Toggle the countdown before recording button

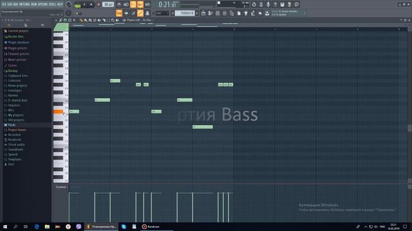(133, 4)
